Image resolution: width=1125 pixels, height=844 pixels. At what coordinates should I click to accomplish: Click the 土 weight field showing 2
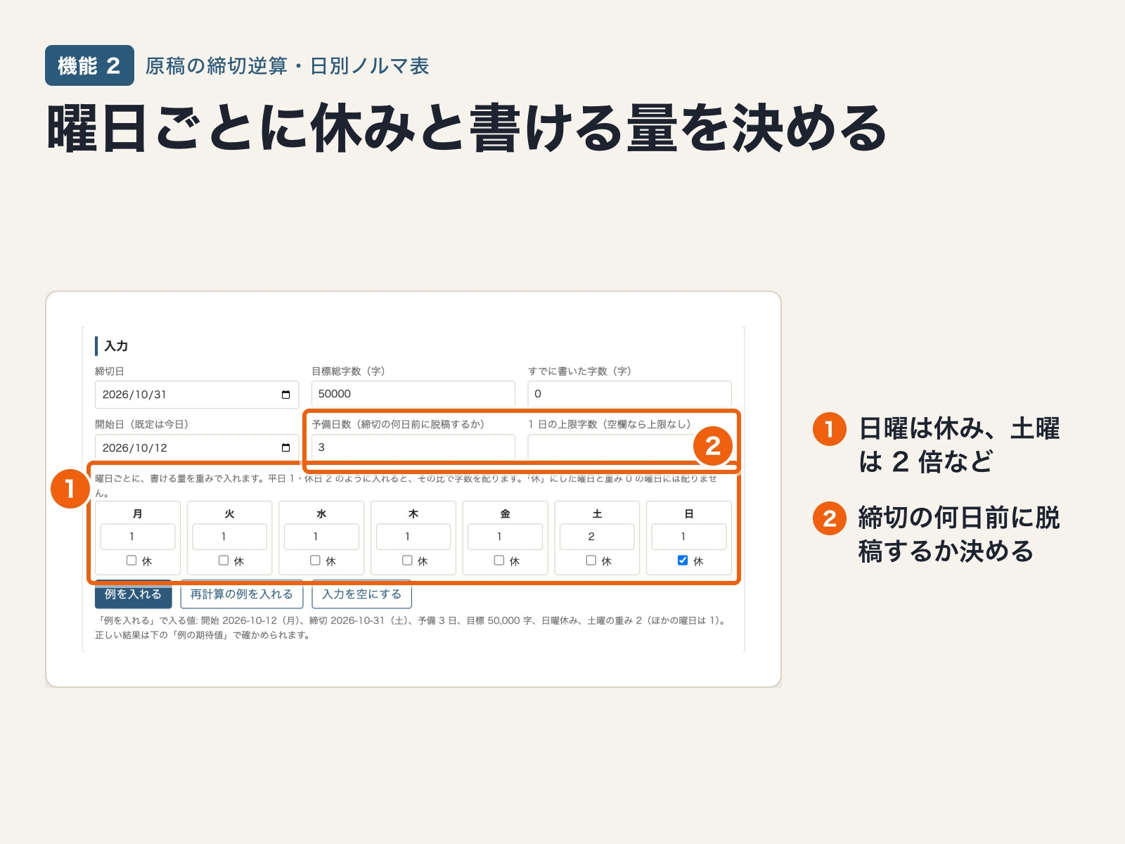click(x=597, y=537)
